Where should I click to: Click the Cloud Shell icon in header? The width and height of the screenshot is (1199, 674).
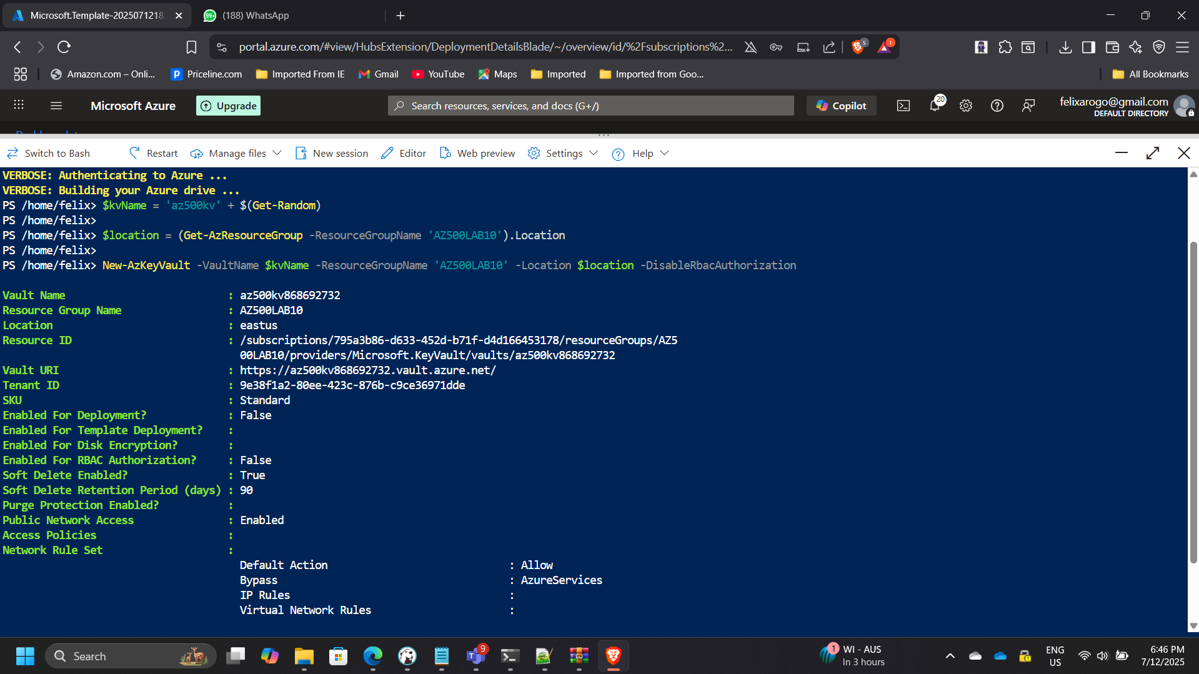903,106
